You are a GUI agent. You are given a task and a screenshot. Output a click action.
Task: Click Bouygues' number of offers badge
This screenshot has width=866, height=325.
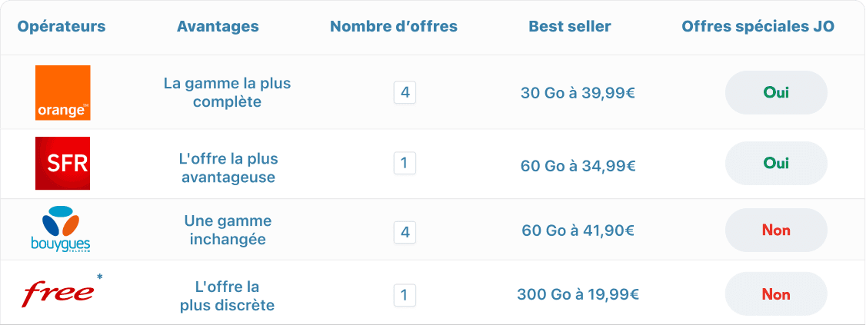405,230
